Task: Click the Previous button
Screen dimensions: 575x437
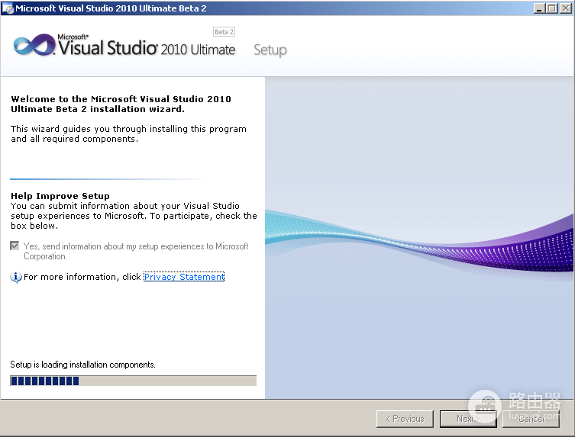Action: coord(405,419)
